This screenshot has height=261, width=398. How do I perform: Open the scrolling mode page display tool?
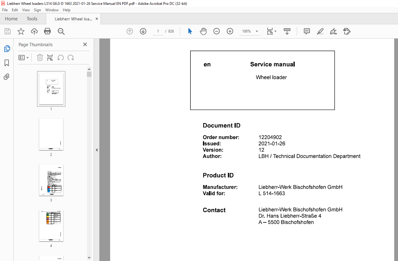tap(287, 31)
